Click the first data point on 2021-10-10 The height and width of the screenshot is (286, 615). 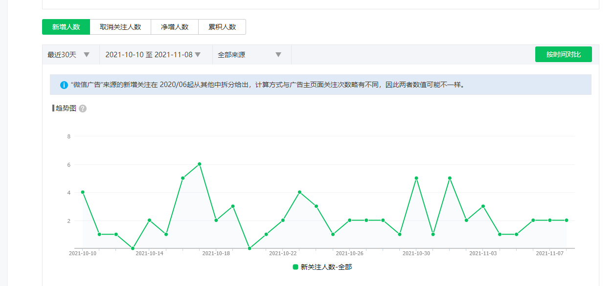(x=83, y=192)
